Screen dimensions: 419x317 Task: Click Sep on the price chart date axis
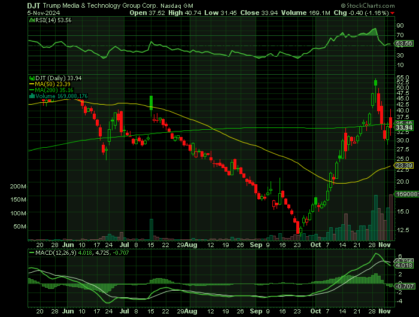(256, 245)
